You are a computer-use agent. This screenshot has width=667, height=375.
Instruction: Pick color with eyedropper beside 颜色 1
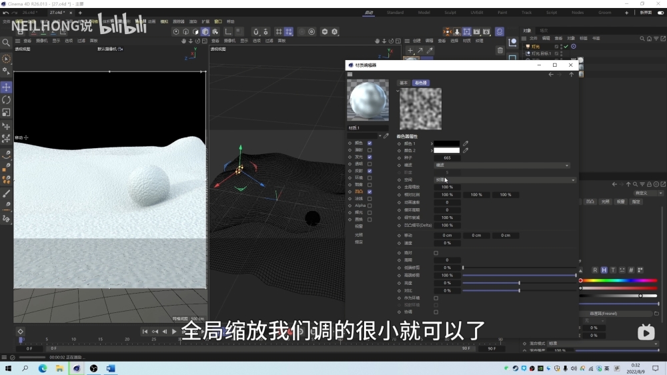(x=466, y=143)
